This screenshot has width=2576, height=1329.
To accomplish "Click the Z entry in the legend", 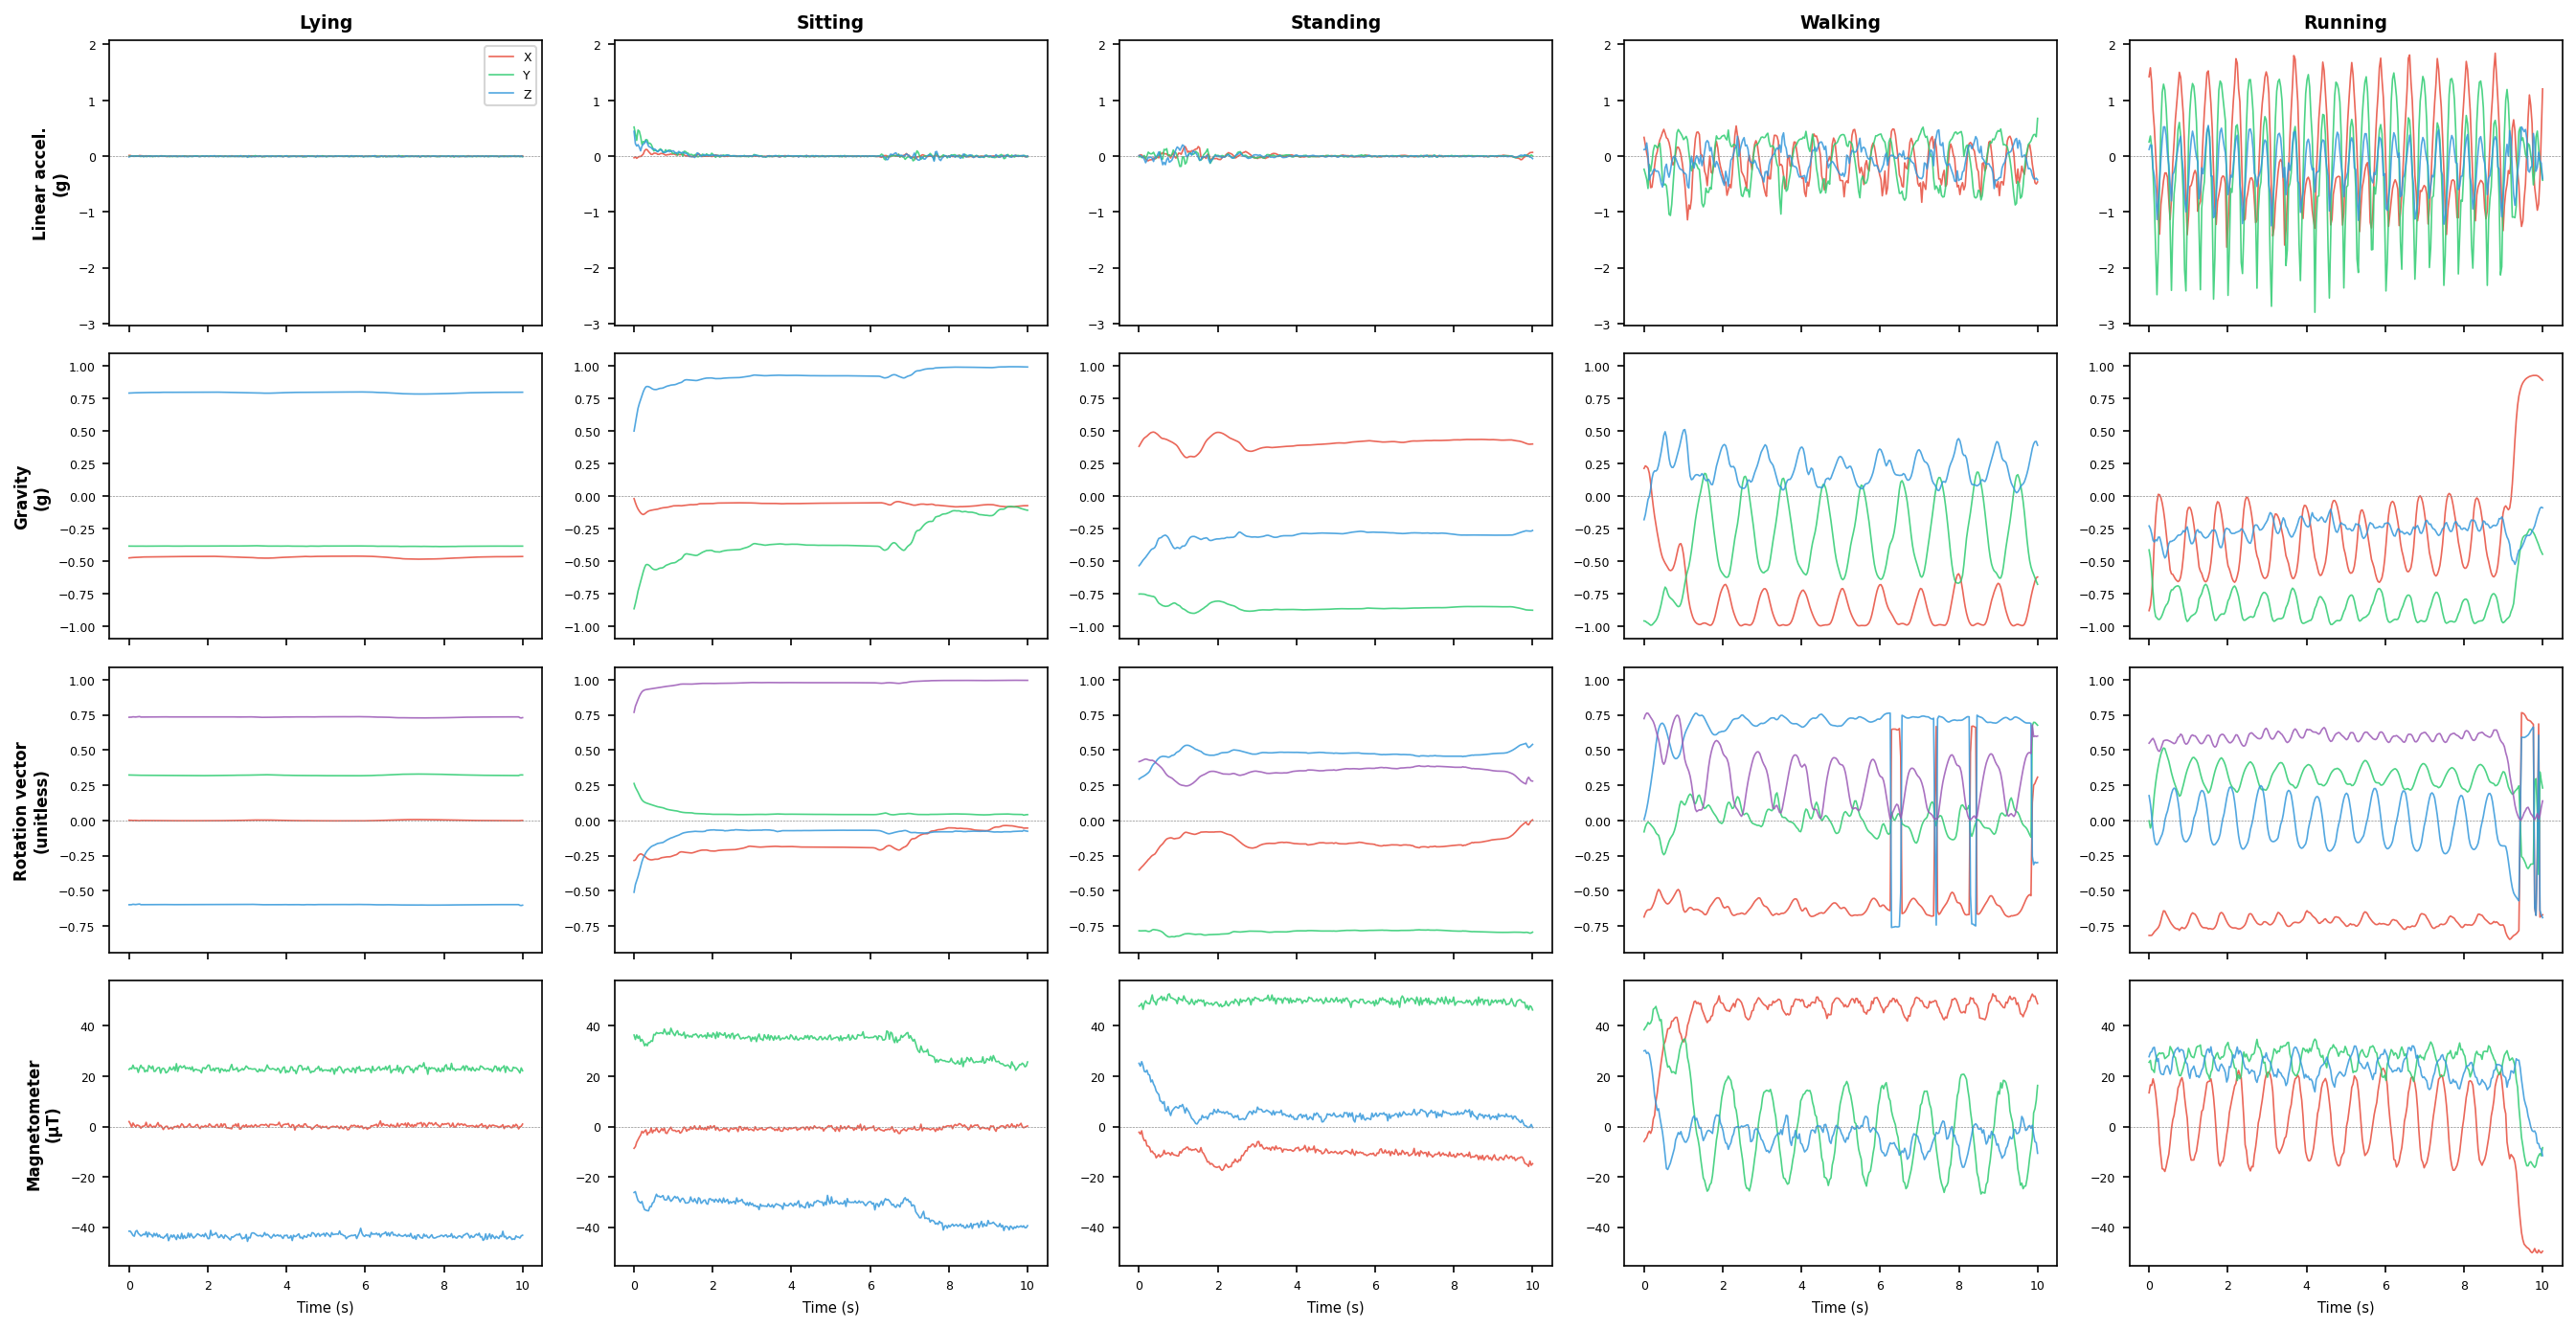I will coord(510,95).
